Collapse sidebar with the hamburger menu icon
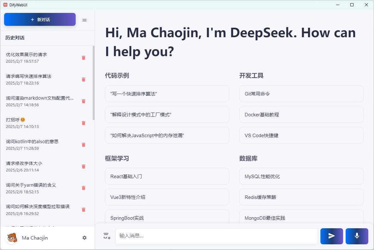The width and height of the screenshot is (374, 250). point(85,20)
